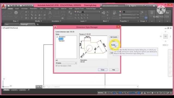Switch to the Layout1 tab
Viewport: 174px width, 98px height.
tap(14, 90)
